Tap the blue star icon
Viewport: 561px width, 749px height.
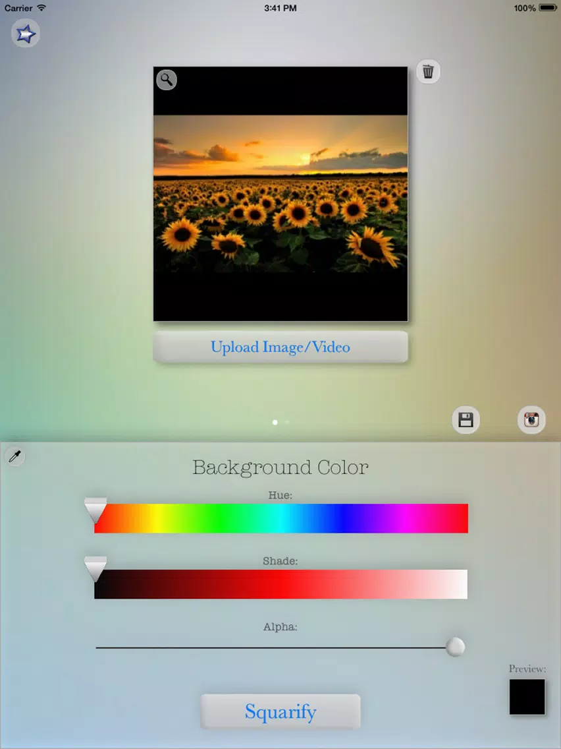[25, 34]
